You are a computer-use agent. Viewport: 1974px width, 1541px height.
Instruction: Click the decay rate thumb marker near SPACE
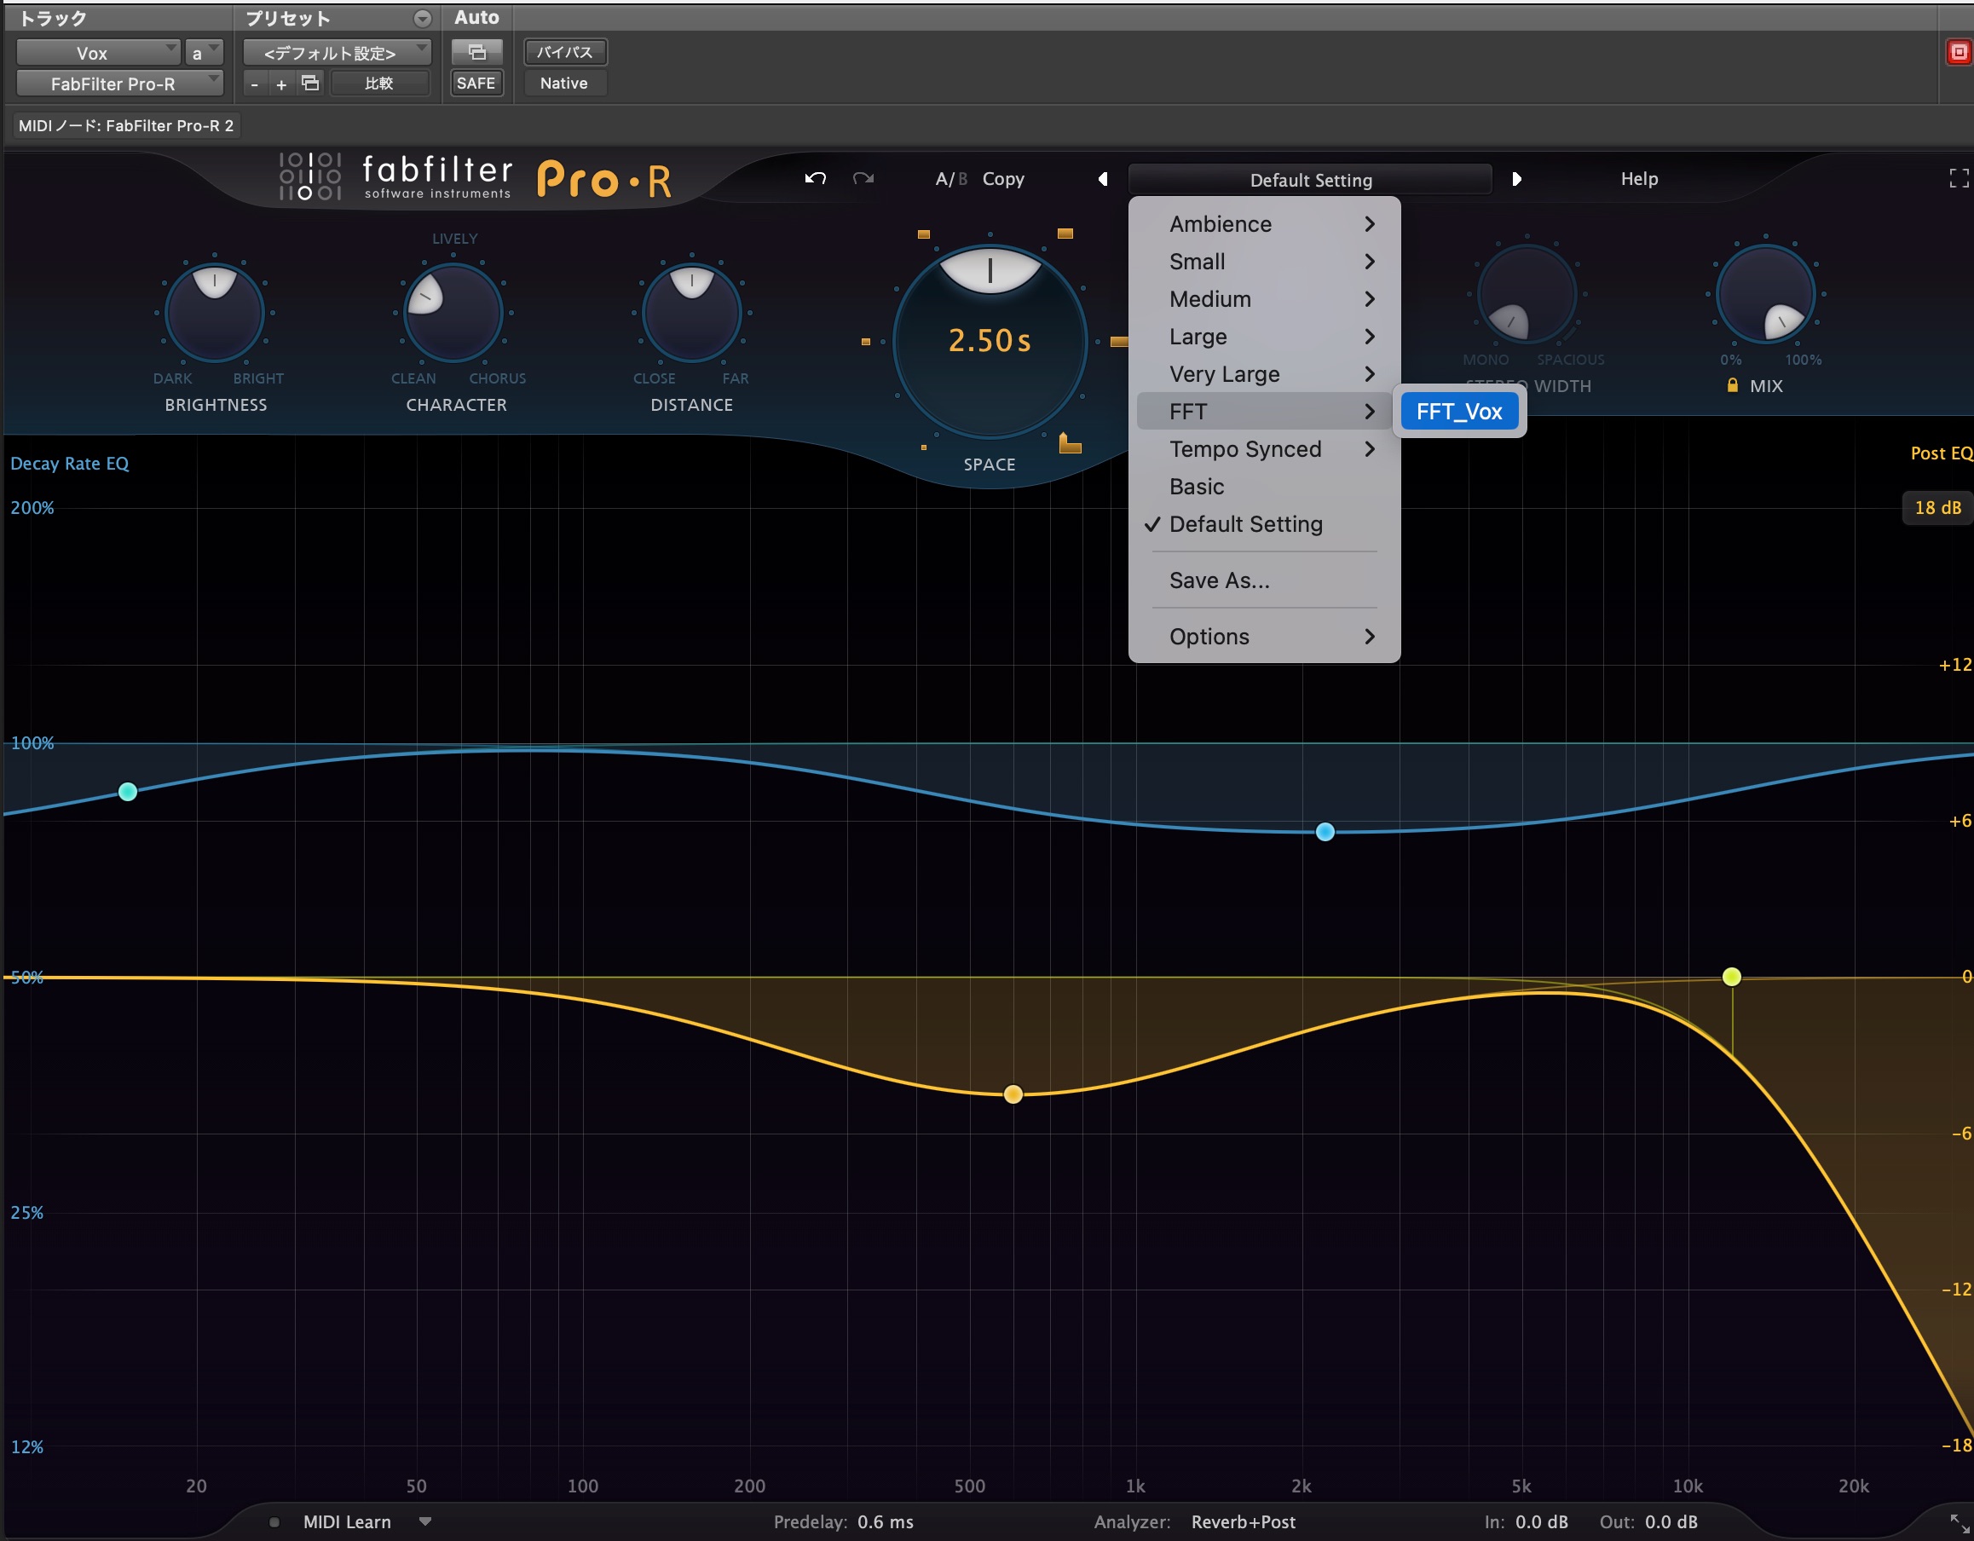pos(1071,443)
